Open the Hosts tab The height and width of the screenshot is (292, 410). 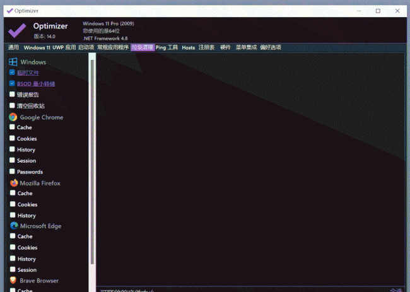pos(189,47)
